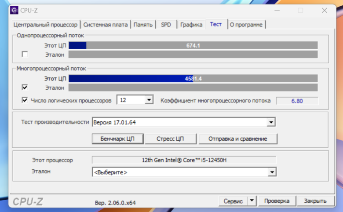Select the SPD tab
The height and width of the screenshot is (212, 343).
[166, 25]
